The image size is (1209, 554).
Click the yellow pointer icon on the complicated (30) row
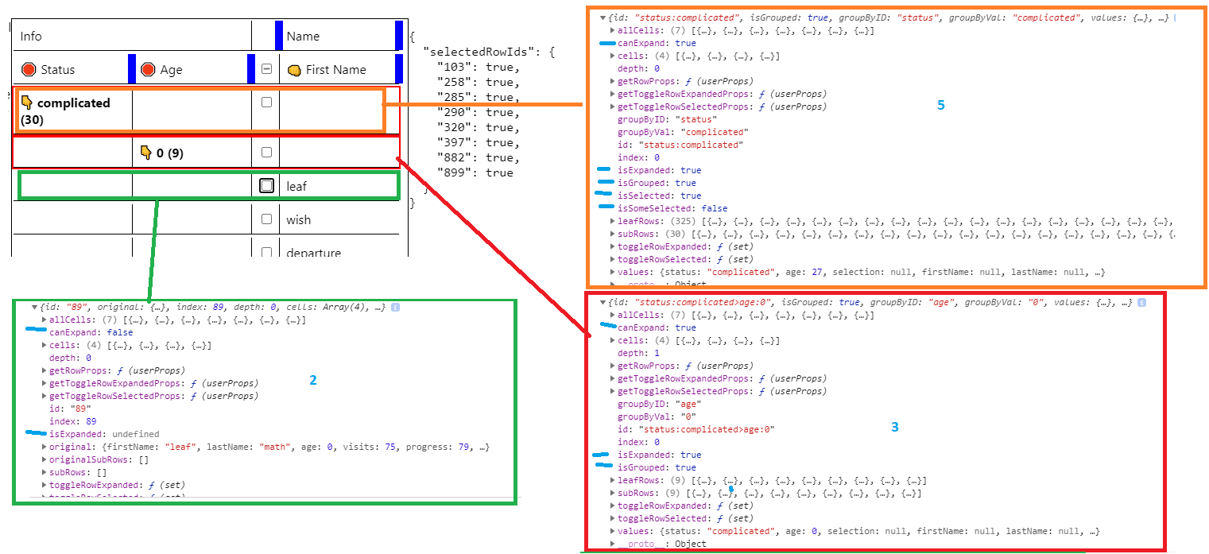[x=27, y=103]
